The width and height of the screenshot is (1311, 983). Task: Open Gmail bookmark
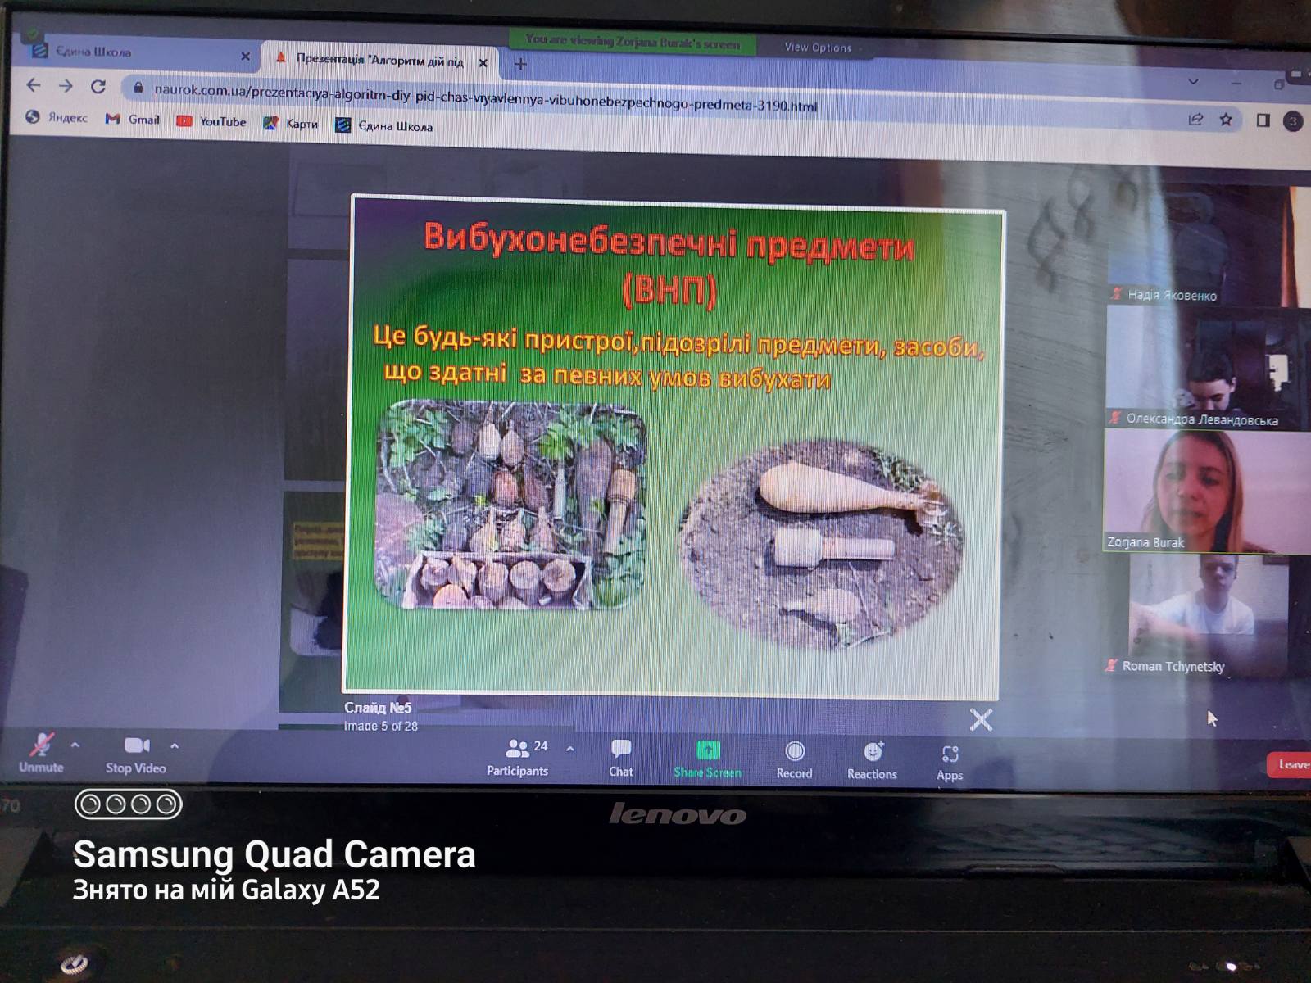(x=133, y=120)
